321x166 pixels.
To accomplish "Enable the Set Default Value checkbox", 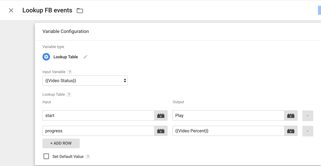I will [46, 156].
